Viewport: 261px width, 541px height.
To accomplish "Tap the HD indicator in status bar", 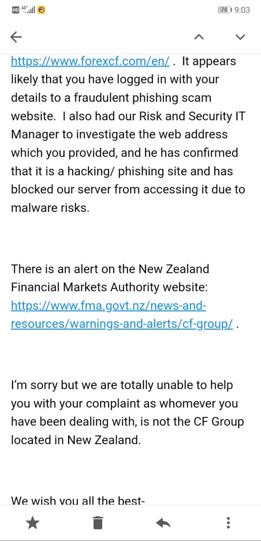I will tap(16, 10).
